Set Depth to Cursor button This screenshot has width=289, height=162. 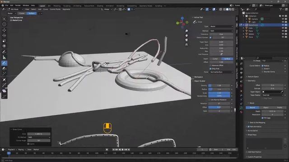[x=215, y=59]
